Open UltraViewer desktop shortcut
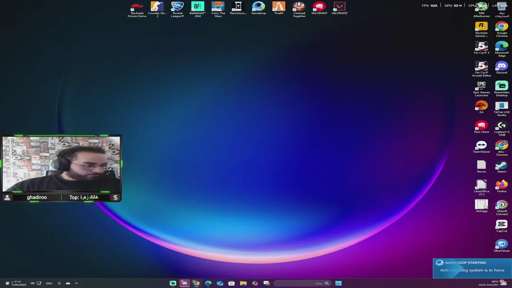Screen dimensions: 512x288 pyautogui.click(x=502, y=246)
